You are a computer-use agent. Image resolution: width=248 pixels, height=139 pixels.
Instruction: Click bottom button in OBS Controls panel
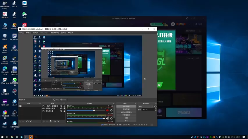tap(126, 120)
